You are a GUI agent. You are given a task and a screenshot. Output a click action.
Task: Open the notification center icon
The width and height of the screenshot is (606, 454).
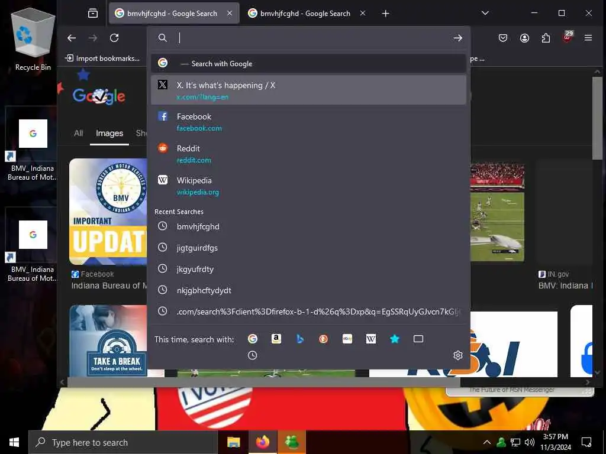586,442
